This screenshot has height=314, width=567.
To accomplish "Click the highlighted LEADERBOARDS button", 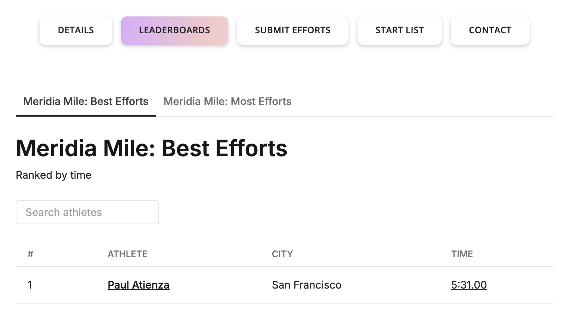I will [174, 30].
